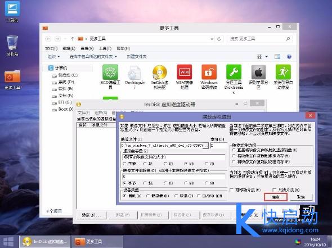Click the 更多工具 taskbar button
332x248 pixels.
click(x=97, y=242)
